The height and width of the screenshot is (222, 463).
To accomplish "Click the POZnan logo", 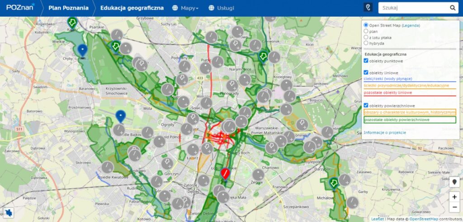I will coord(20,8).
